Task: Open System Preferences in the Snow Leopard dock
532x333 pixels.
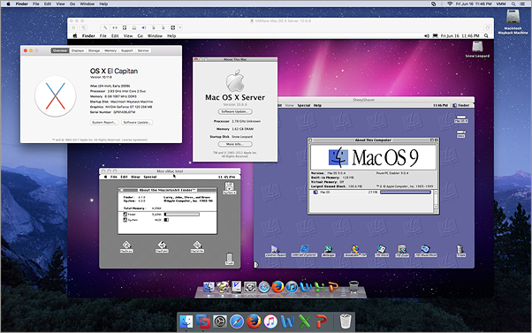Action: pyautogui.click(x=250, y=287)
